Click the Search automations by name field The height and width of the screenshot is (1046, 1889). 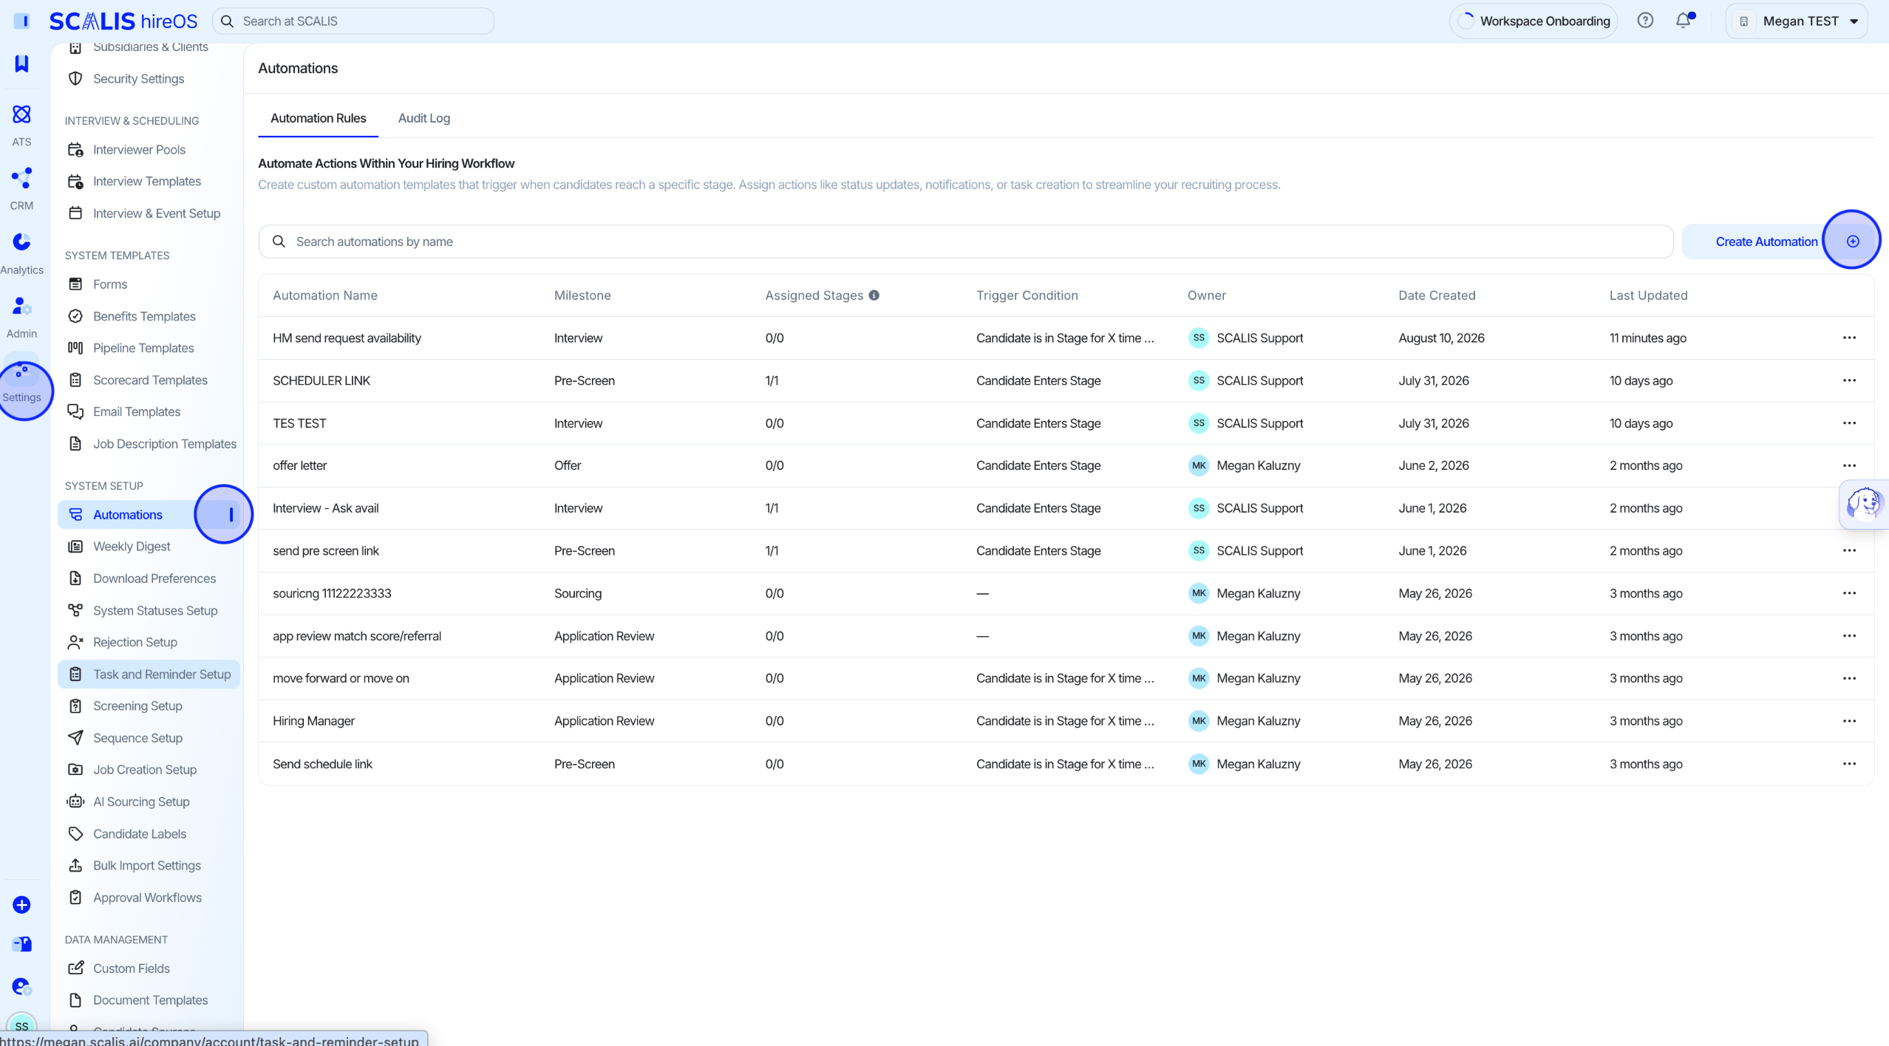965,242
